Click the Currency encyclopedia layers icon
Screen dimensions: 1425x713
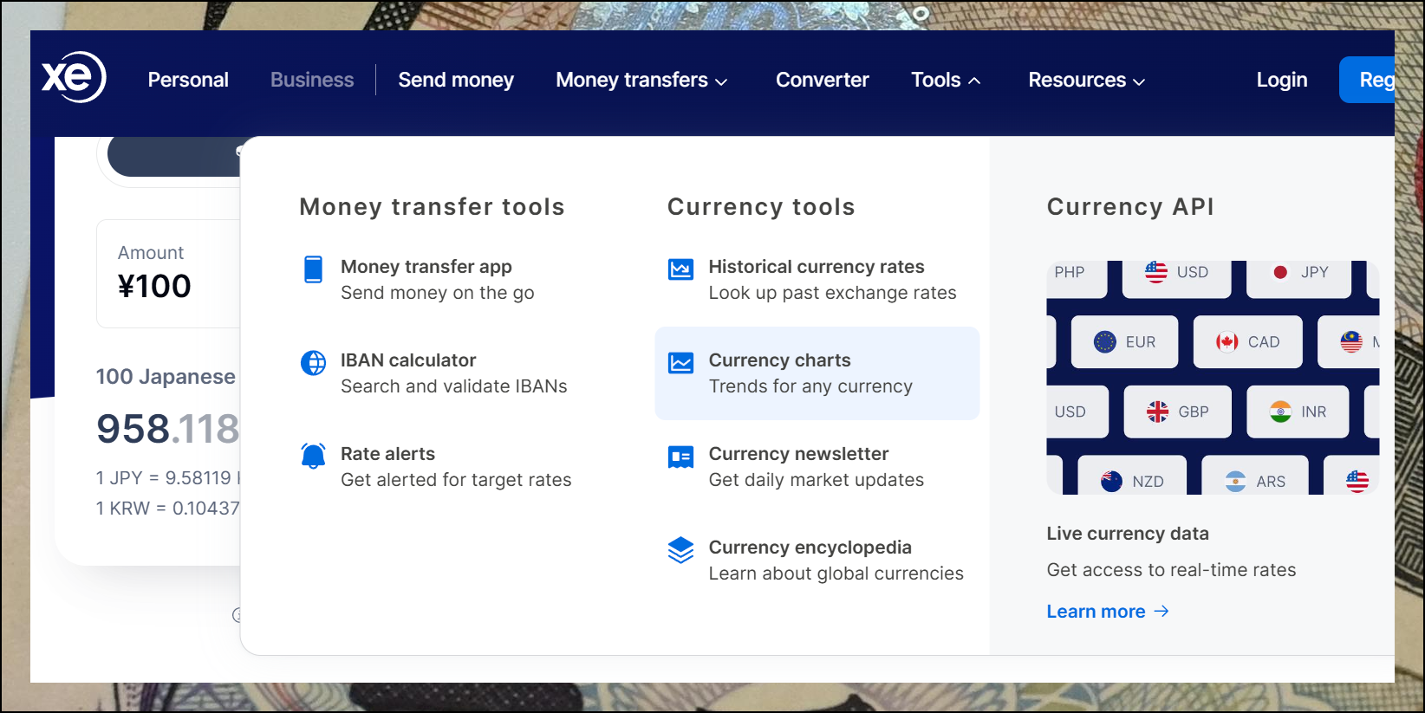[x=681, y=550]
